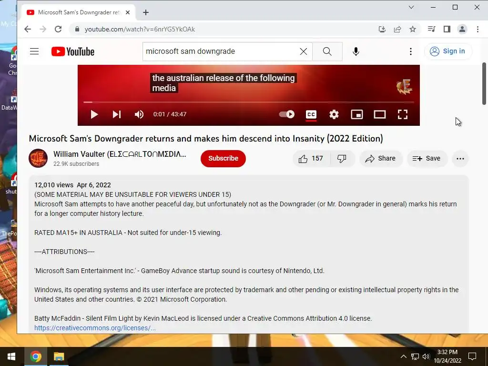Click the 22.9K subscribers text

pos(76,164)
